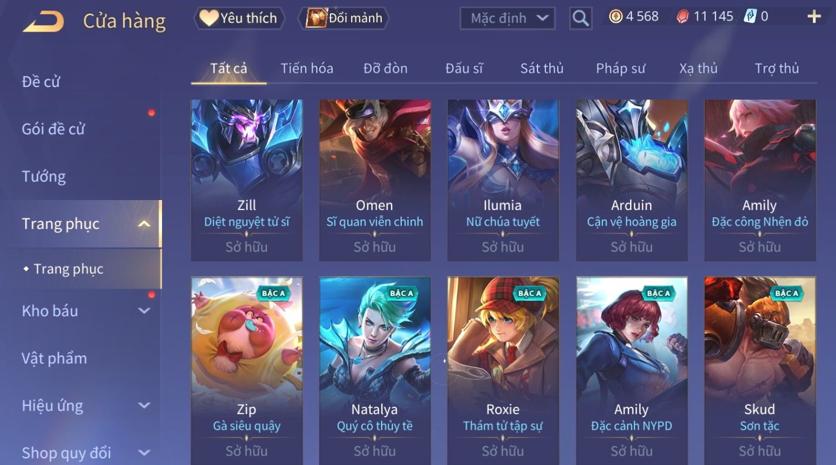Image resolution: width=836 pixels, height=465 pixels.
Task: Go back using the arrow icon
Action: (x=43, y=21)
